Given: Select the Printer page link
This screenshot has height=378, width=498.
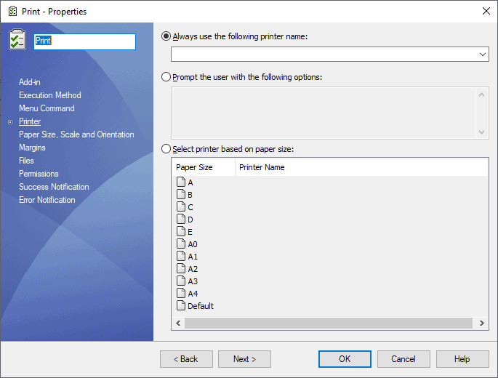Looking at the screenshot, I should [x=30, y=121].
